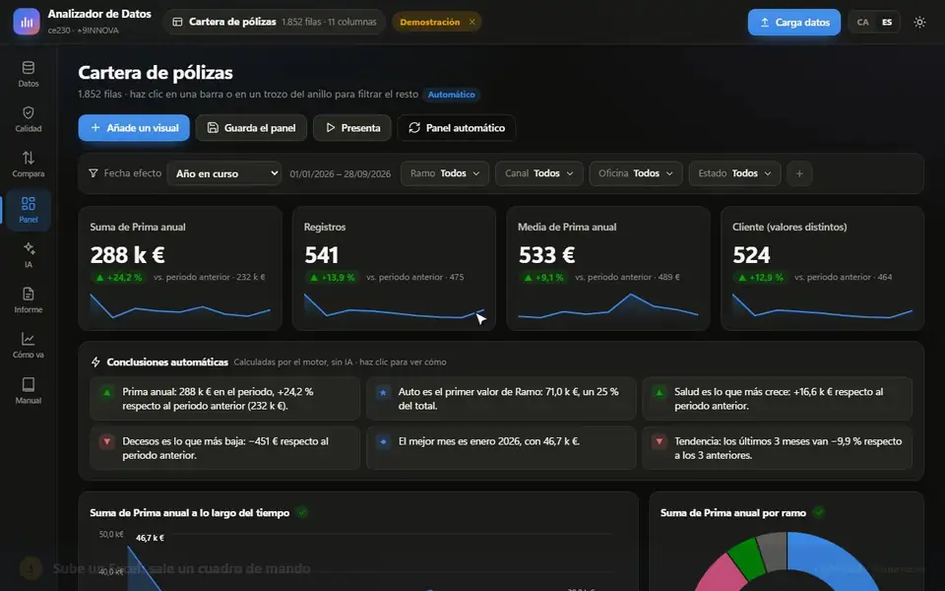Viewport: 945px width, 591px height.
Task: Click the Media de Prima anual KPI card
Action: tap(608, 268)
